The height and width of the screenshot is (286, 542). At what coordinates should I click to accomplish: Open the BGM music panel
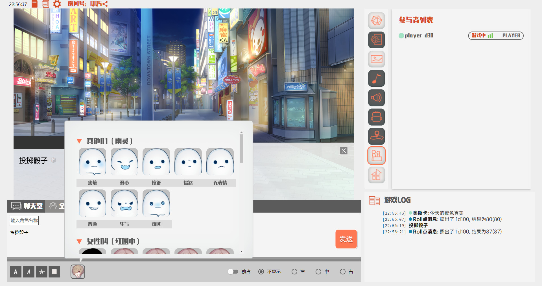(x=376, y=78)
